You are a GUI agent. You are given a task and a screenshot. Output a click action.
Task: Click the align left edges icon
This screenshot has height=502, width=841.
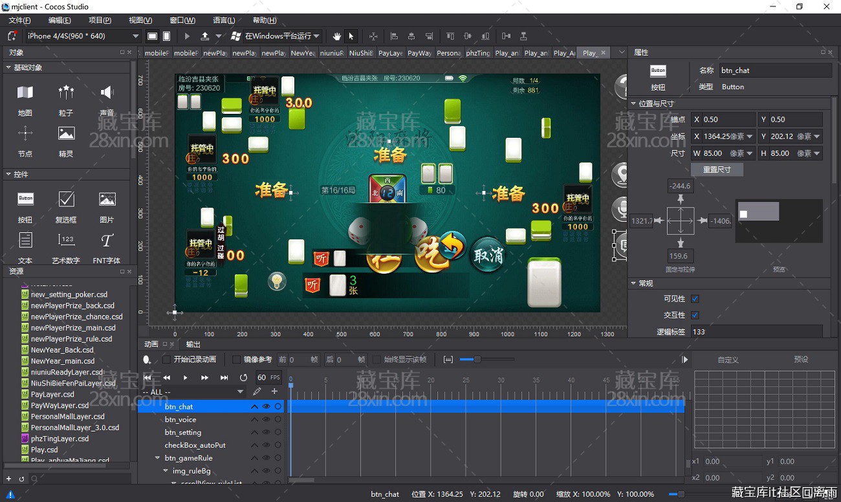394,36
